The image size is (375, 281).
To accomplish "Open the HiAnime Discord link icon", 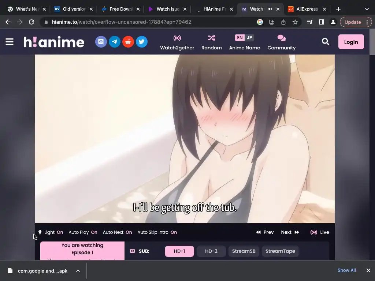I will click(101, 42).
